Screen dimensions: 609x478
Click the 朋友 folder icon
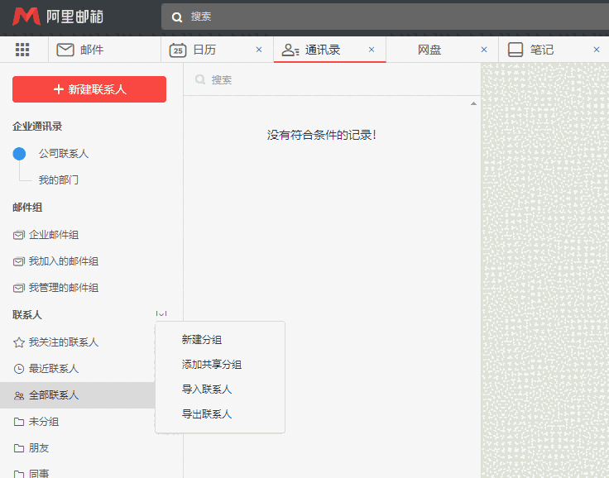(x=19, y=448)
